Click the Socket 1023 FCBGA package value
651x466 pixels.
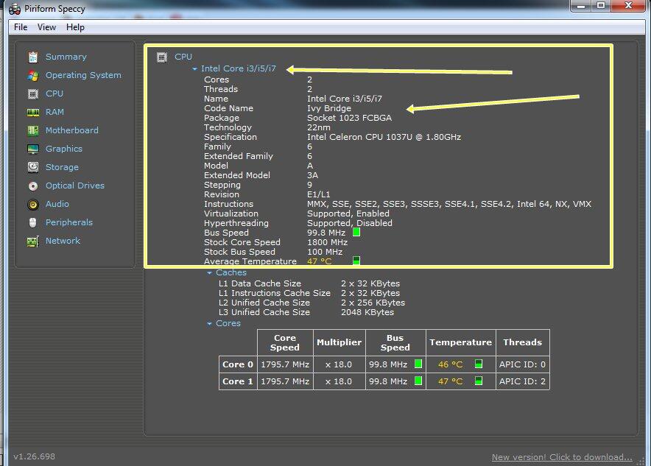(x=350, y=118)
